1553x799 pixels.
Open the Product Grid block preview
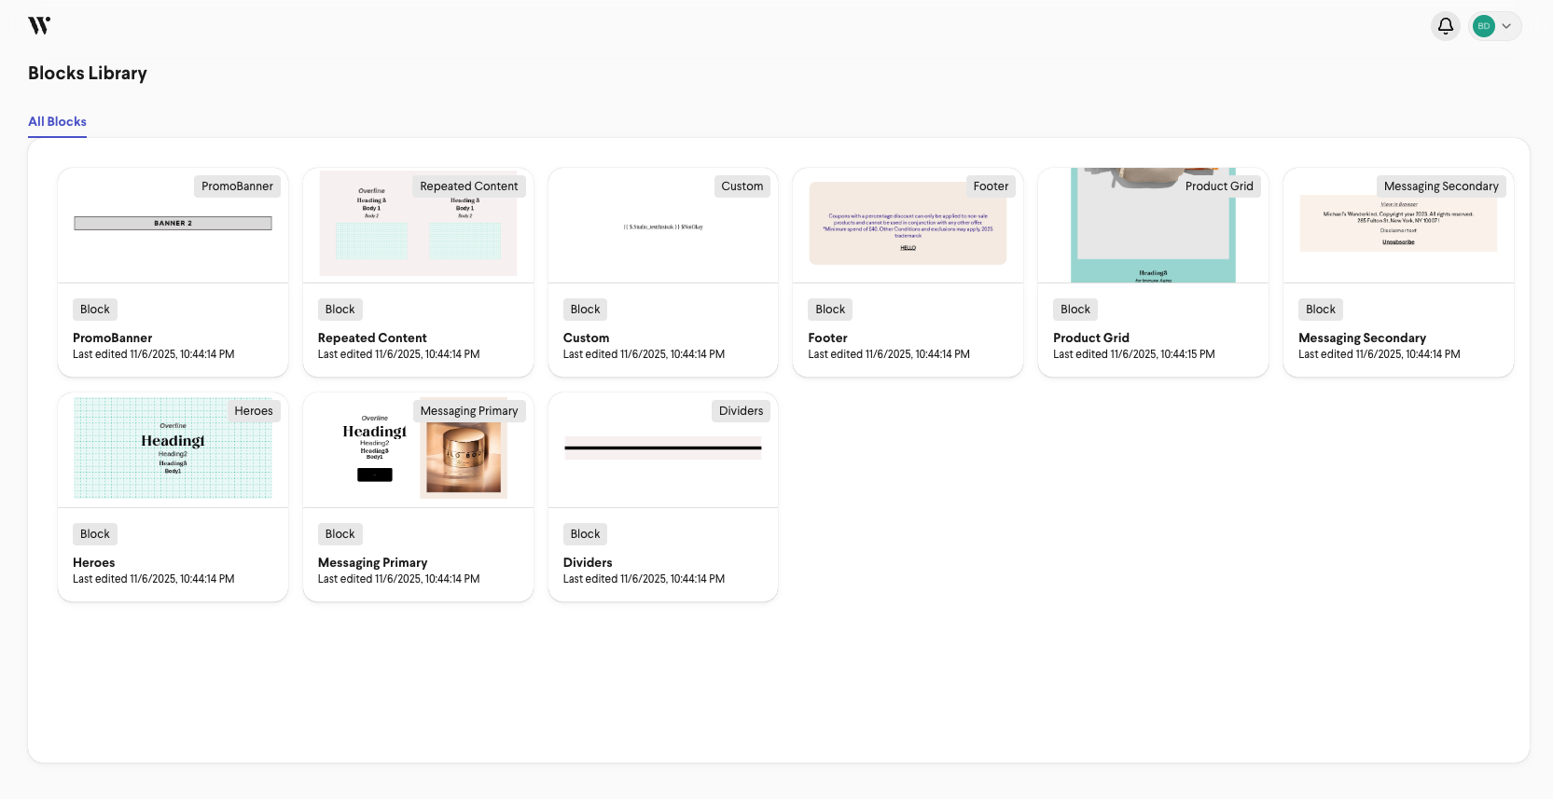(1153, 226)
